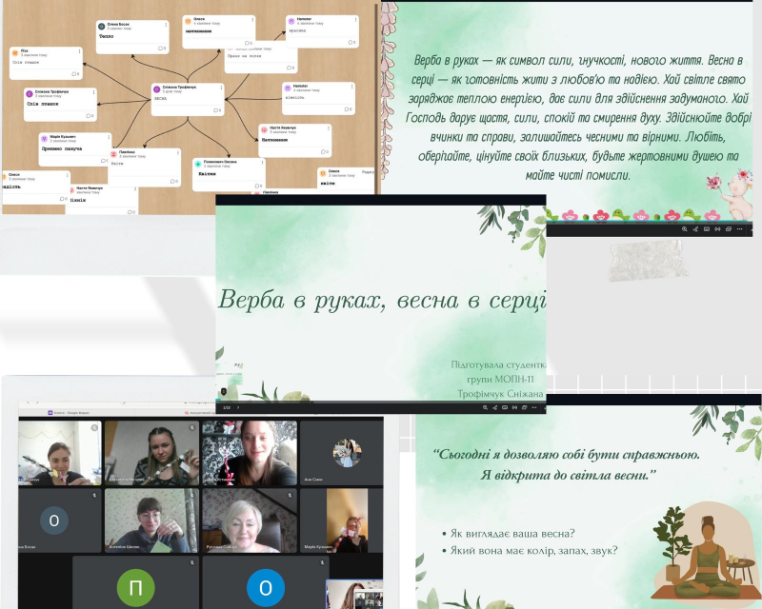The width and height of the screenshot is (762, 609).
Task: Select the Голюкович Оксана "Квітки" card
Action: (229, 174)
